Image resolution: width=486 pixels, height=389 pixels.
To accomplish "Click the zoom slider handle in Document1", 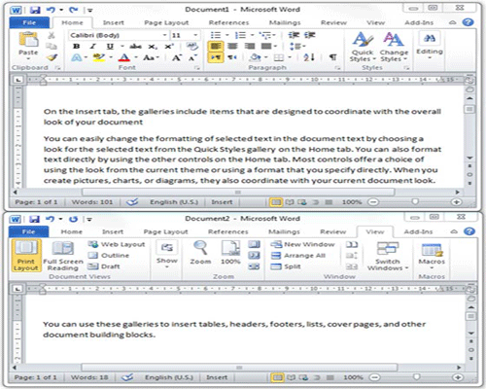I will pyautogui.click(x=415, y=202).
